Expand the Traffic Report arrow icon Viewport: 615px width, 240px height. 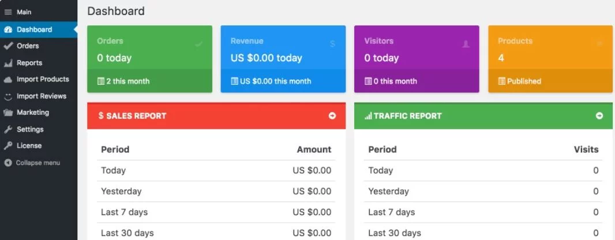tap(599, 116)
